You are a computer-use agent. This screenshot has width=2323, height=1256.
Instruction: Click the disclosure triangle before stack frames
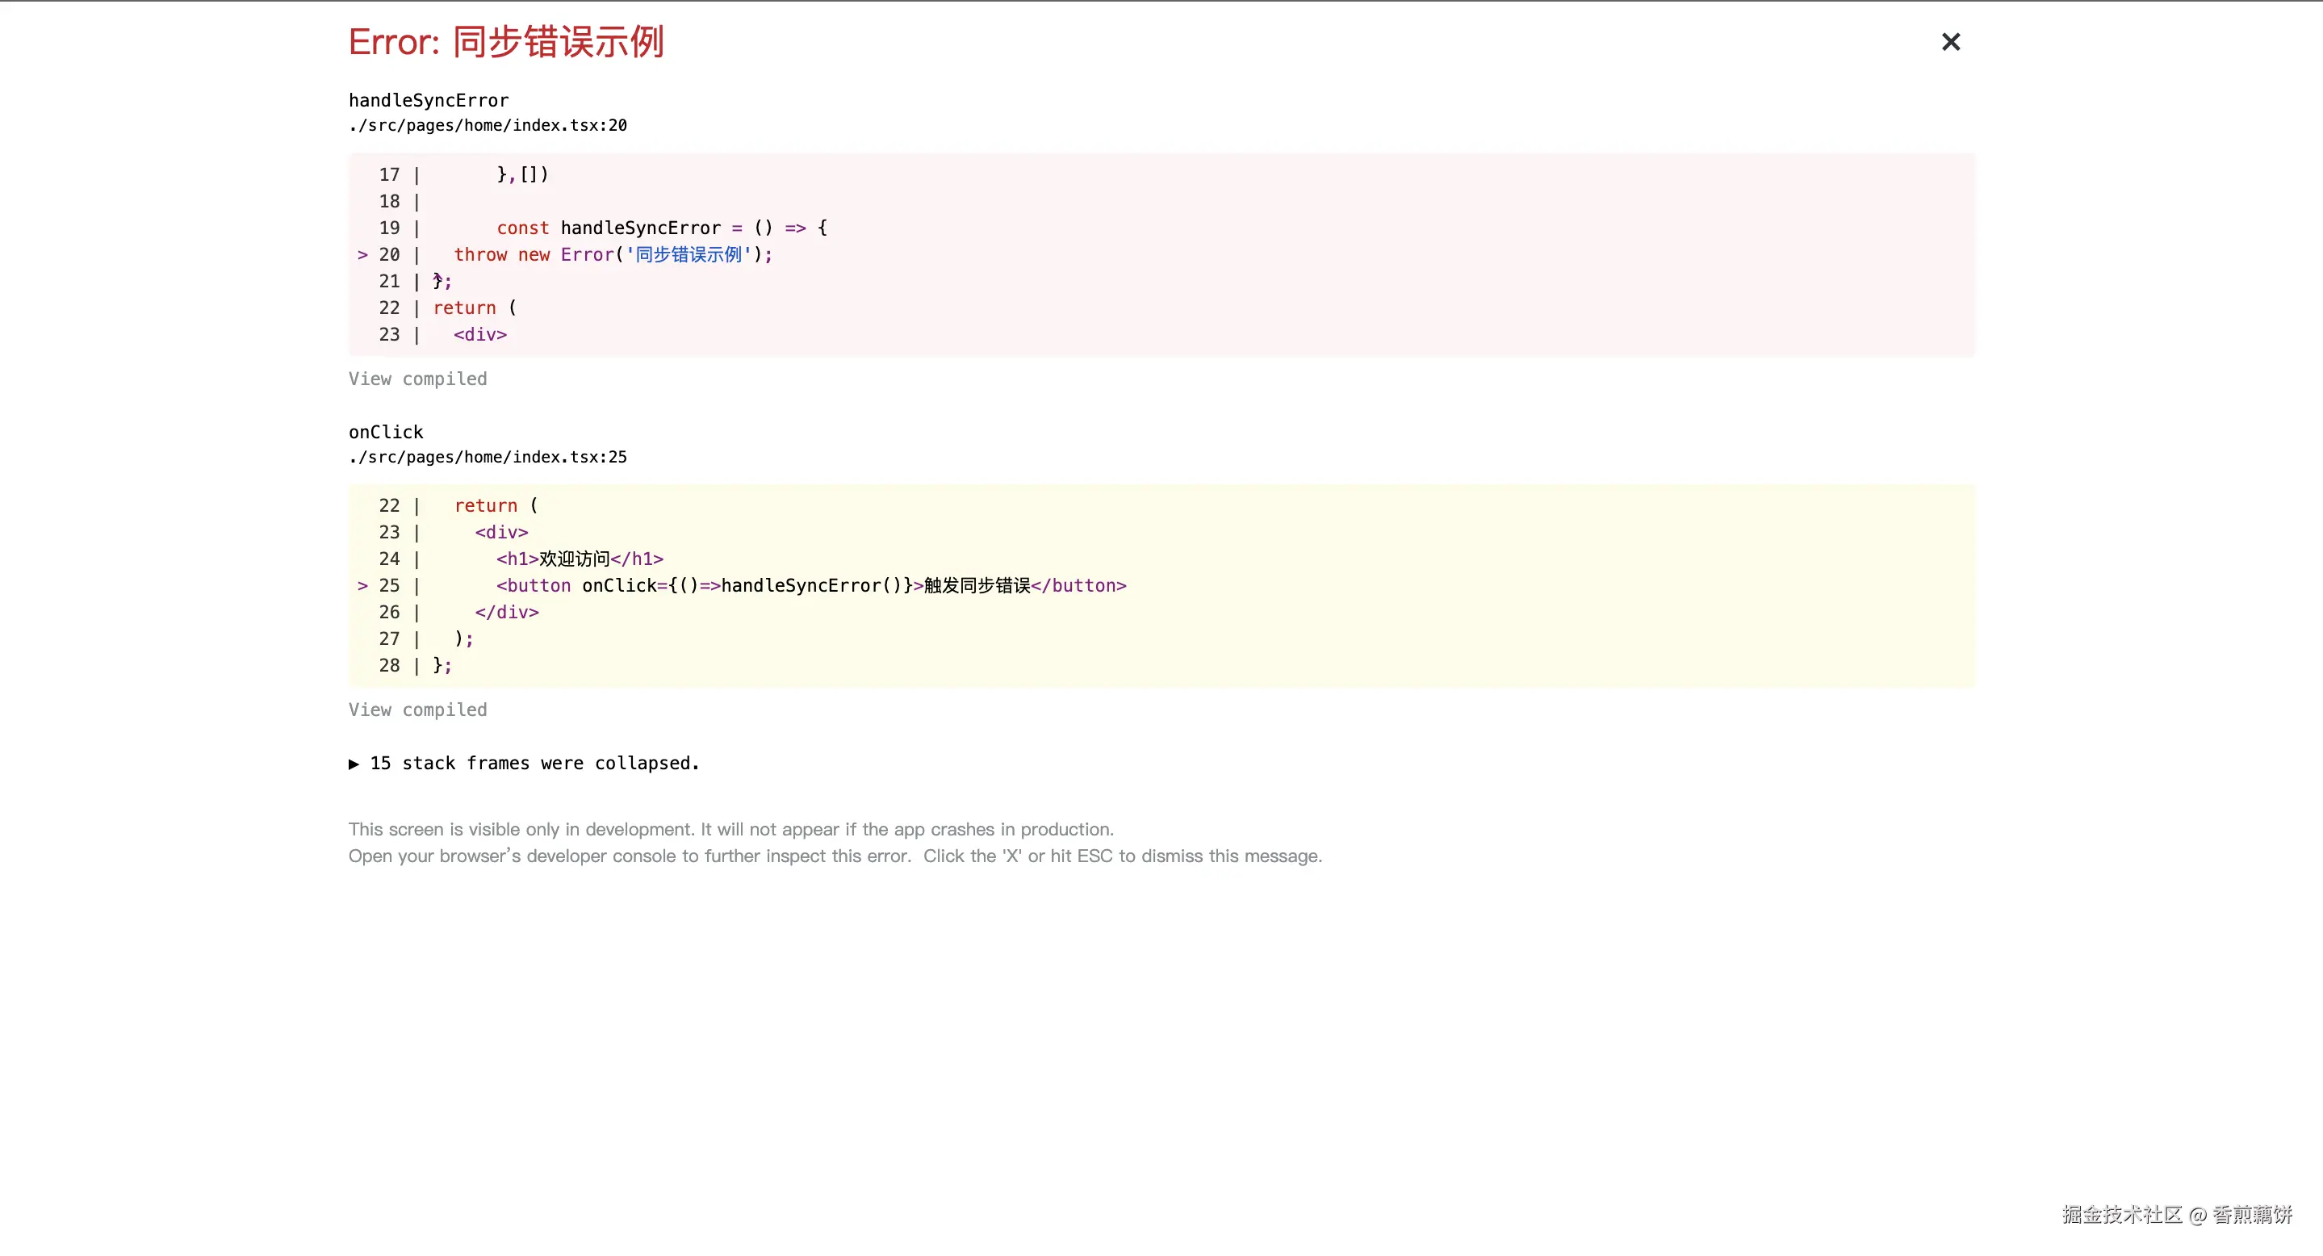354,764
